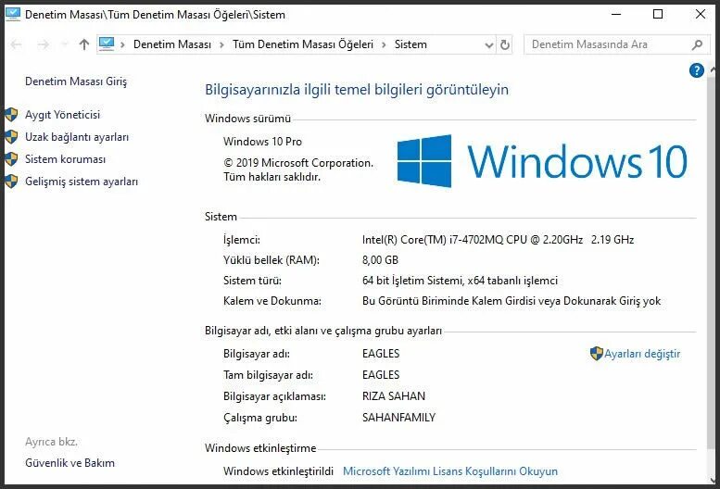This screenshot has height=489, width=720.
Task: Expand chevron after Denetim Masası breadcrumb
Action: click(221, 44)
